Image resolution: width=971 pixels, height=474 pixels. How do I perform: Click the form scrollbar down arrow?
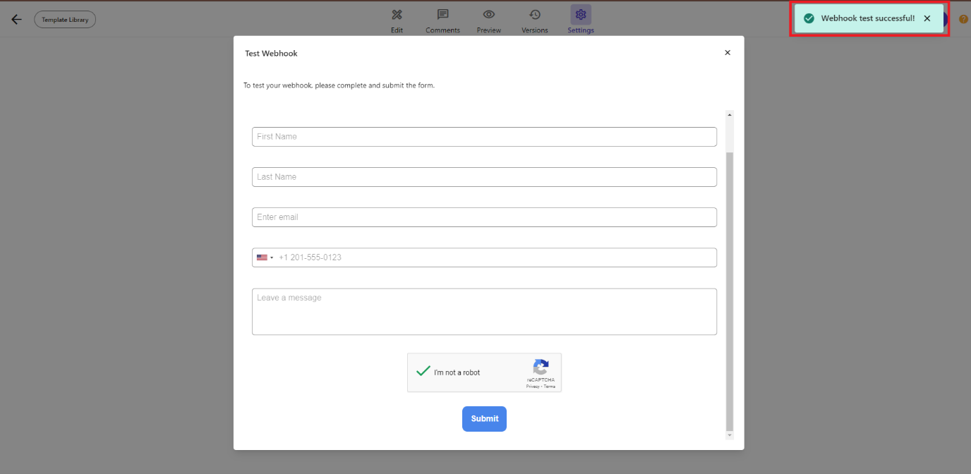coord(730,435)
